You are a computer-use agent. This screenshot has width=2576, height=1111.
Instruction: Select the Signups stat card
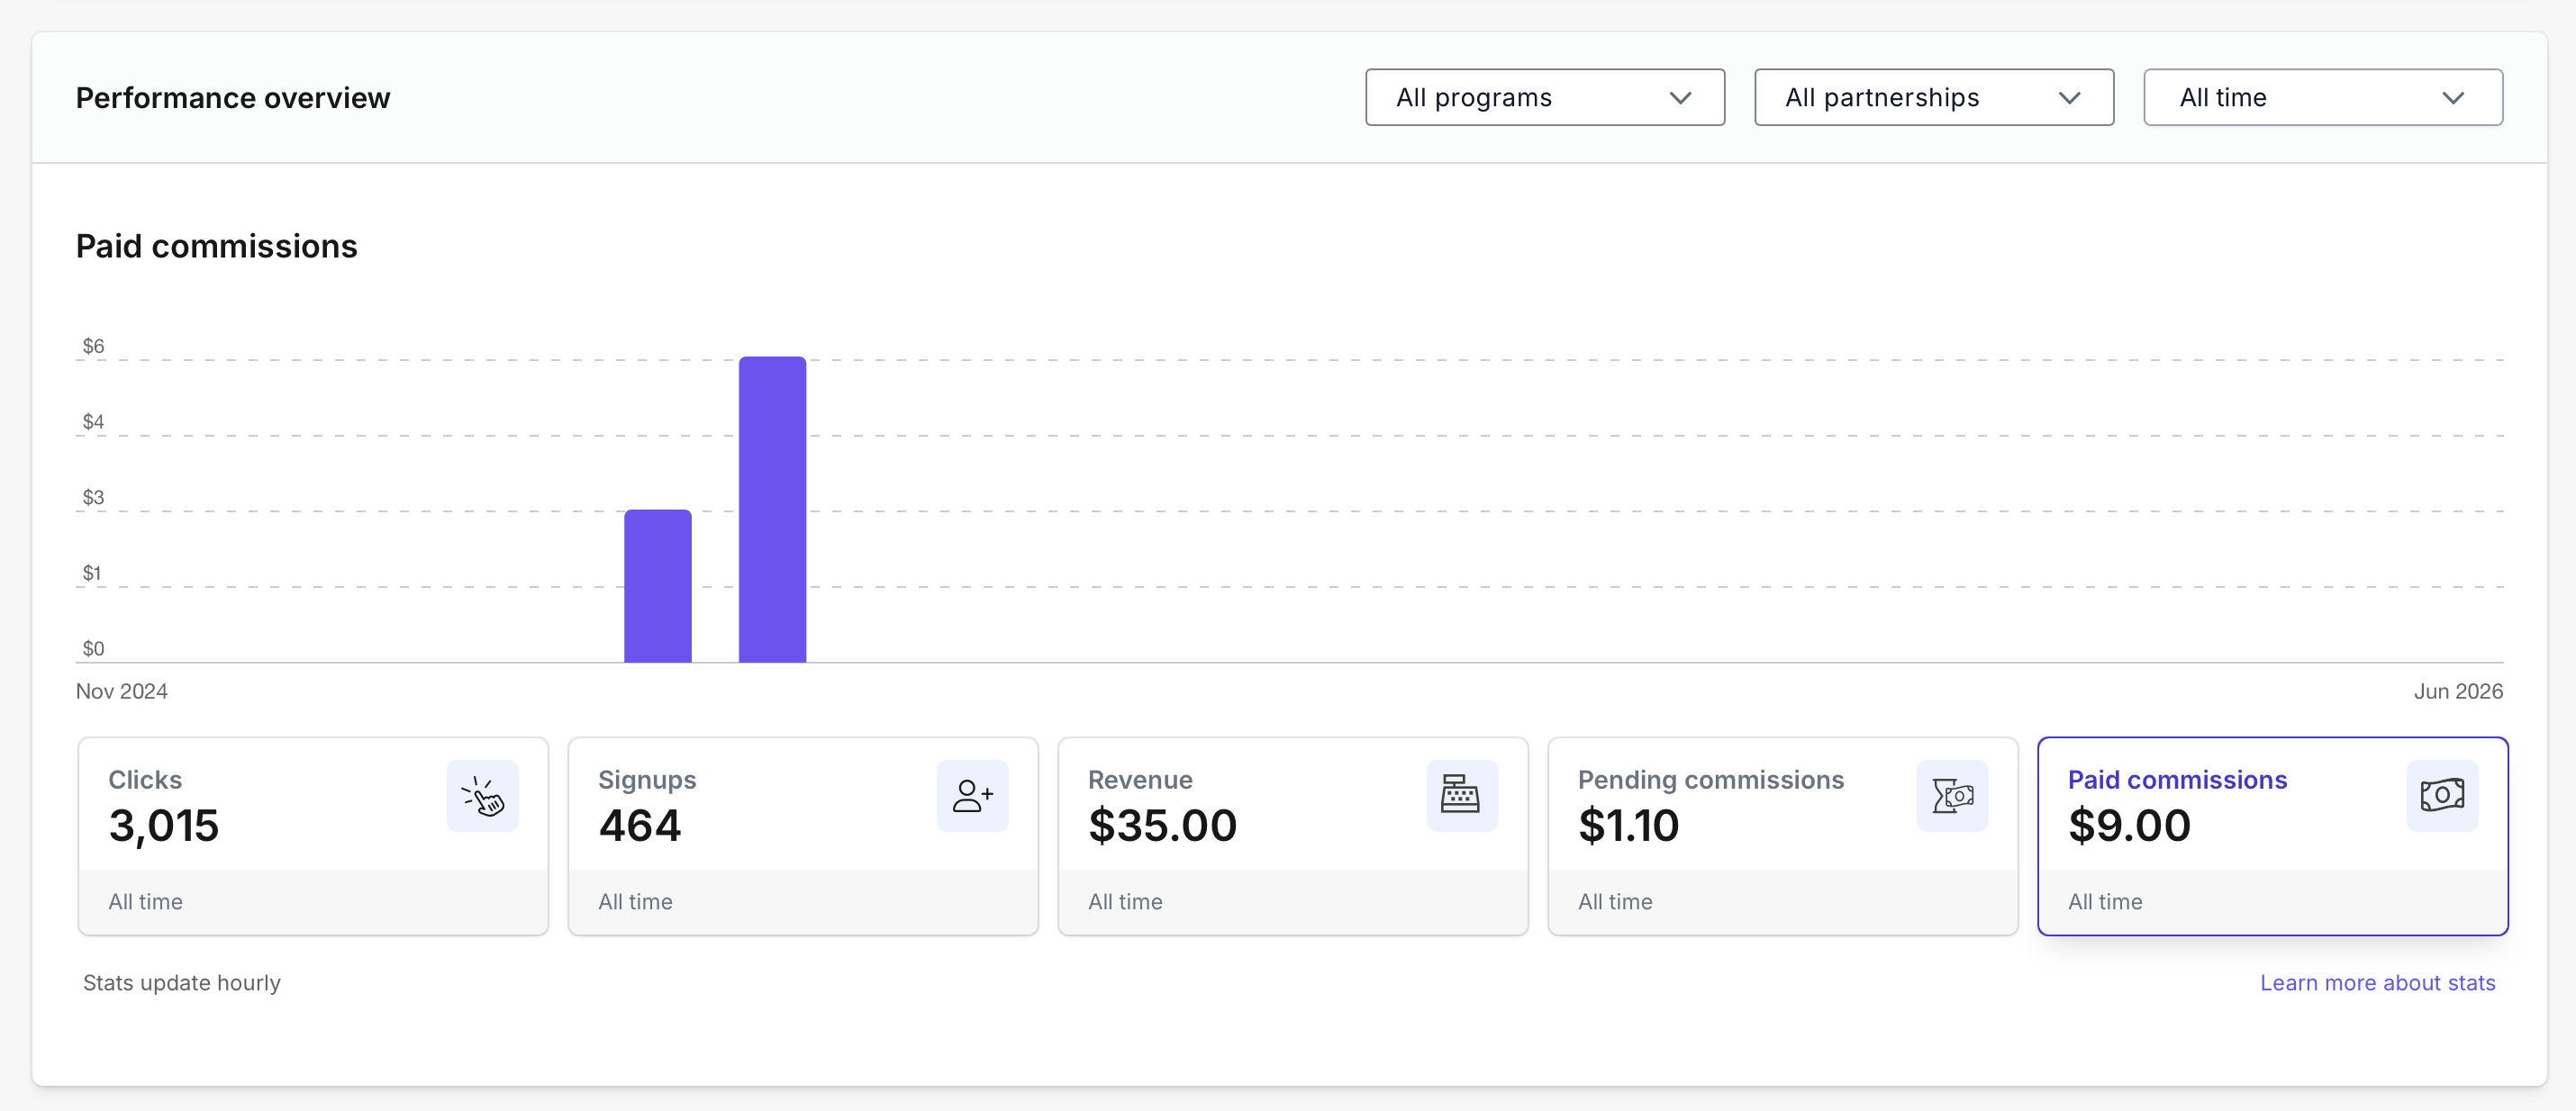[x=803, y=836]
